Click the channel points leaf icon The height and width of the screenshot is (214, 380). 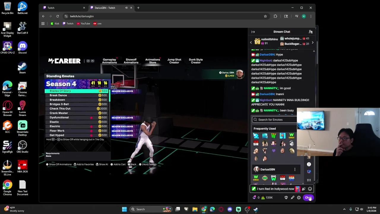263,198
